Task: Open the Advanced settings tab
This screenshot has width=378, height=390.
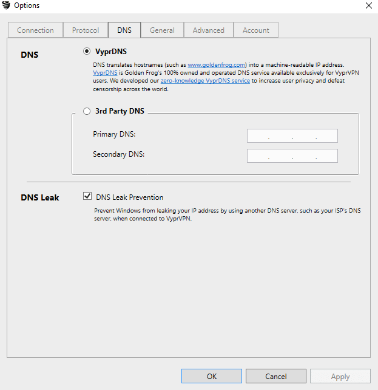Action: coord(209,30)
